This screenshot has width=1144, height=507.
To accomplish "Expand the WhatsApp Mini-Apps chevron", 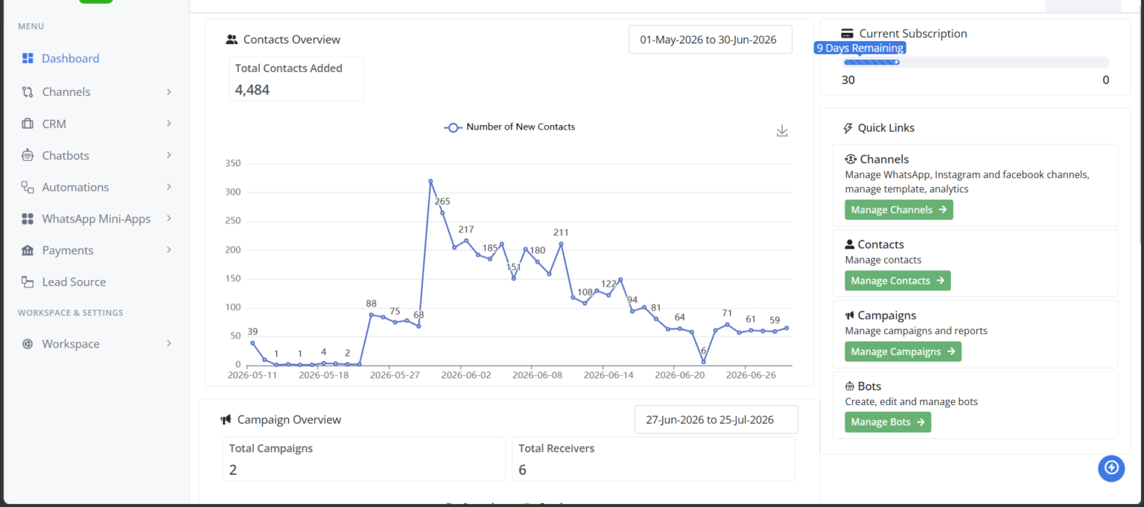I will click(169, 218).
